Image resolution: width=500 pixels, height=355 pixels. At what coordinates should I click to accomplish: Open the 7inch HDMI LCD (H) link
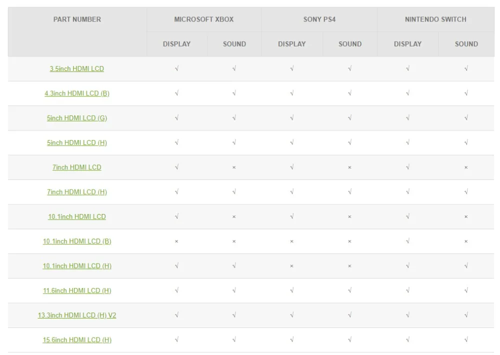(x=77, y=192)
